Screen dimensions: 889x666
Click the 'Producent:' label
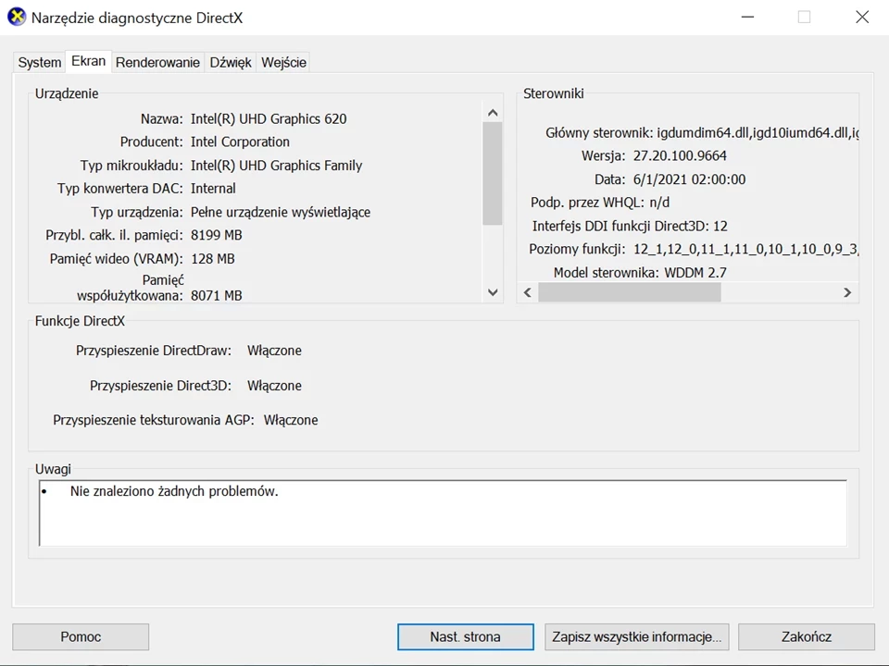click(x=151, y=142)
